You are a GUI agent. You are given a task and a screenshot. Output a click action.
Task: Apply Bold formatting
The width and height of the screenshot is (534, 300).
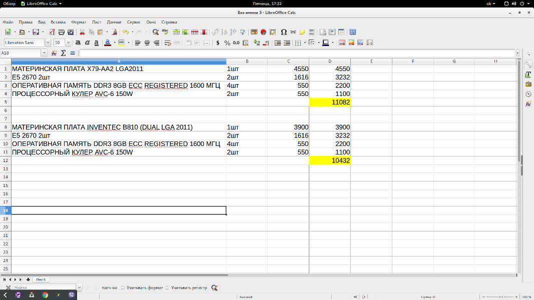click(x=78, y=42)
